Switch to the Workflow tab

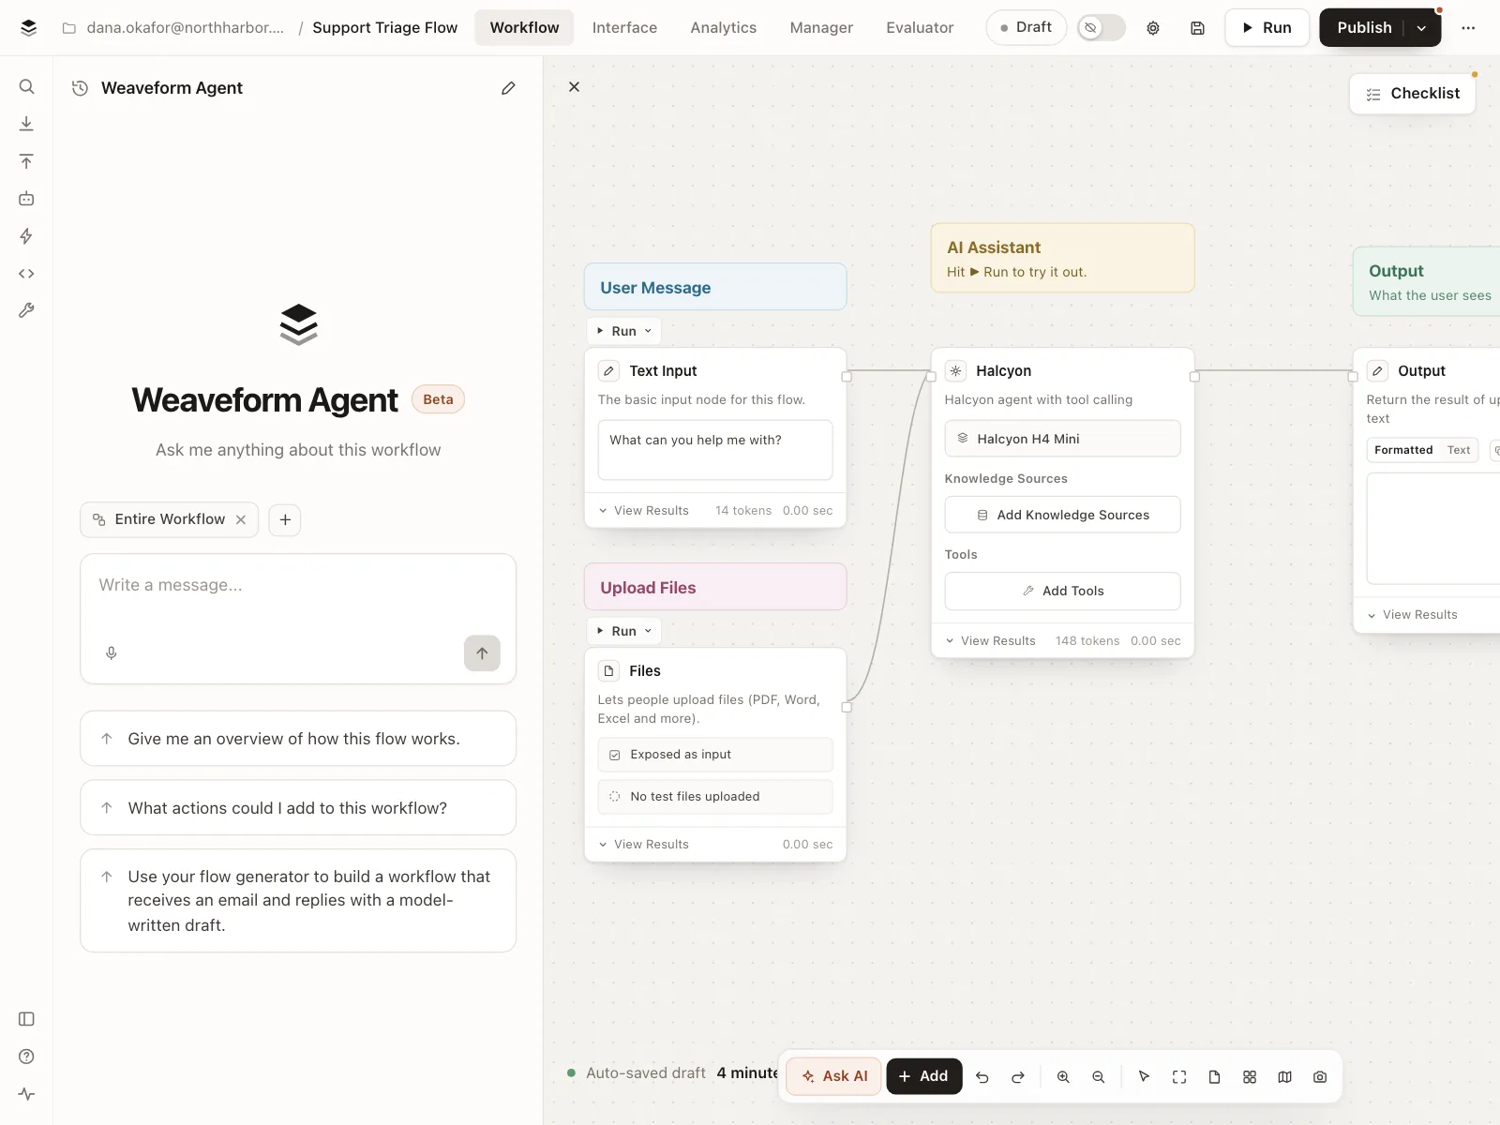click(x=524, y=28)
